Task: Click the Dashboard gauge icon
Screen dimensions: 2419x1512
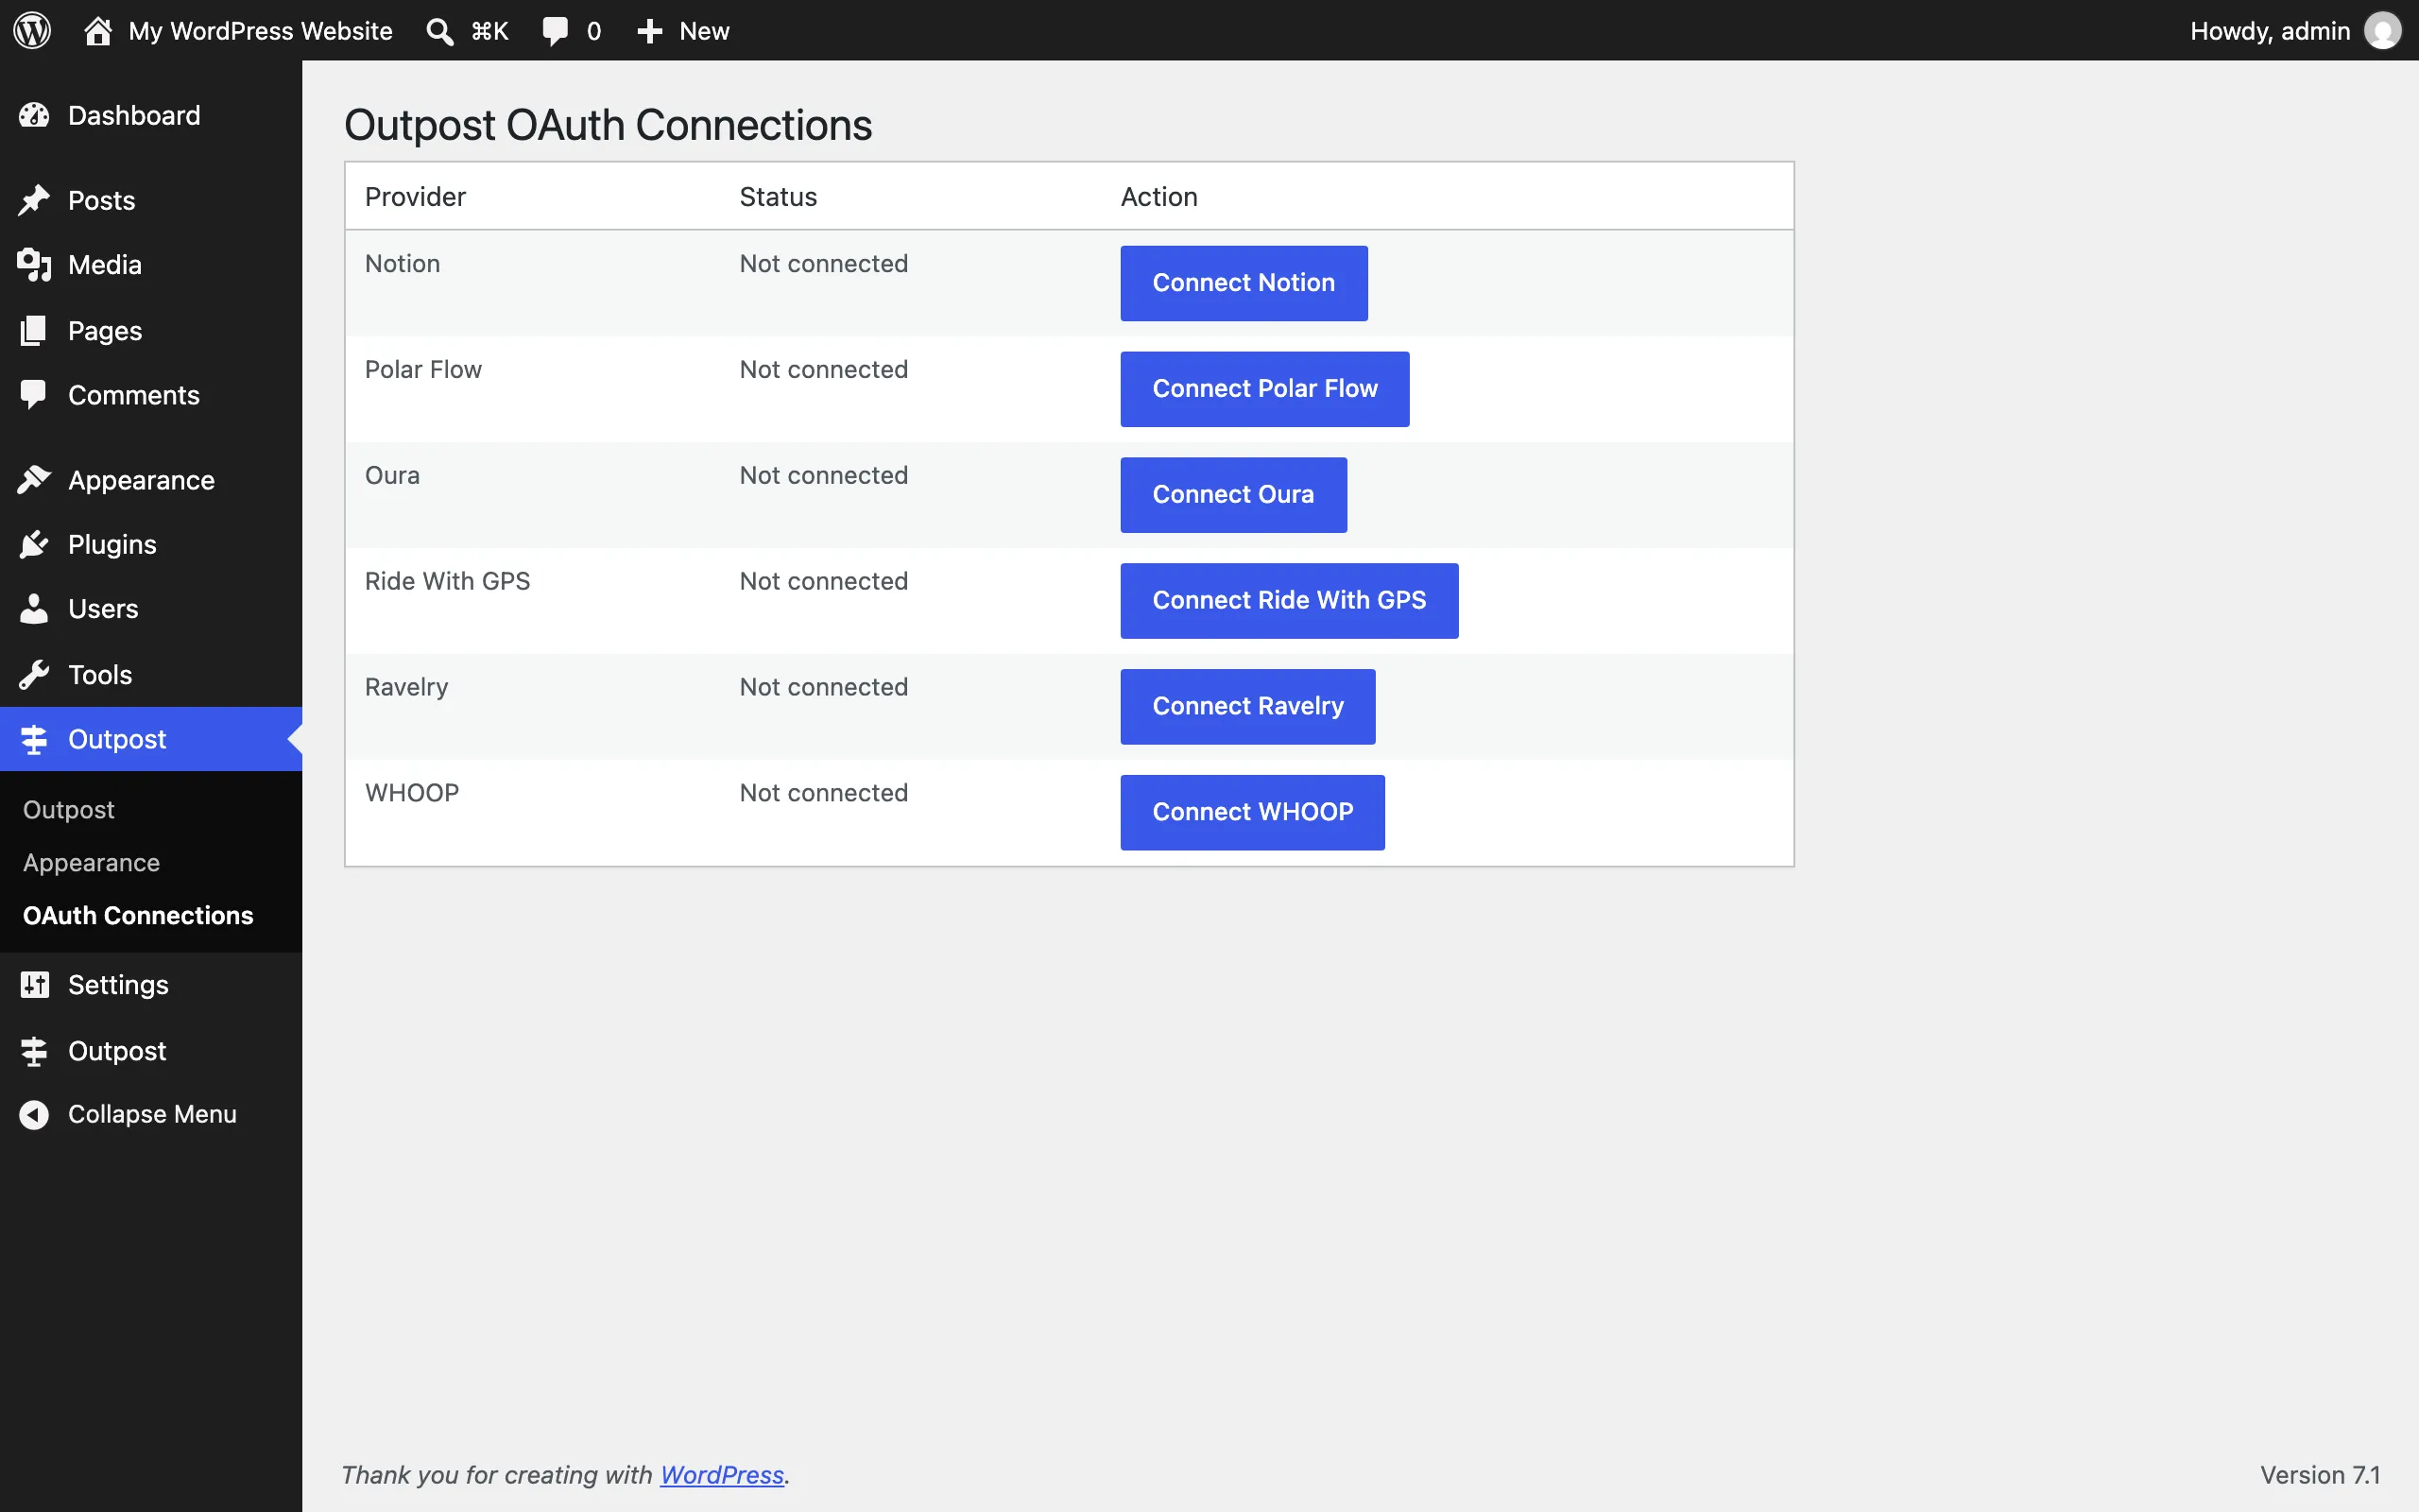Action: pos(34,115)
